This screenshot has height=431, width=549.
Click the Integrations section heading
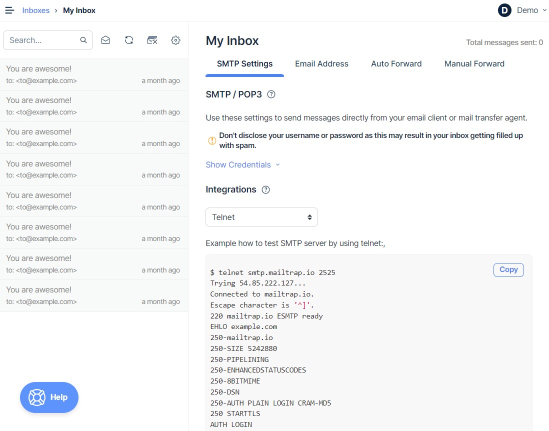click(x=231, y=190)
